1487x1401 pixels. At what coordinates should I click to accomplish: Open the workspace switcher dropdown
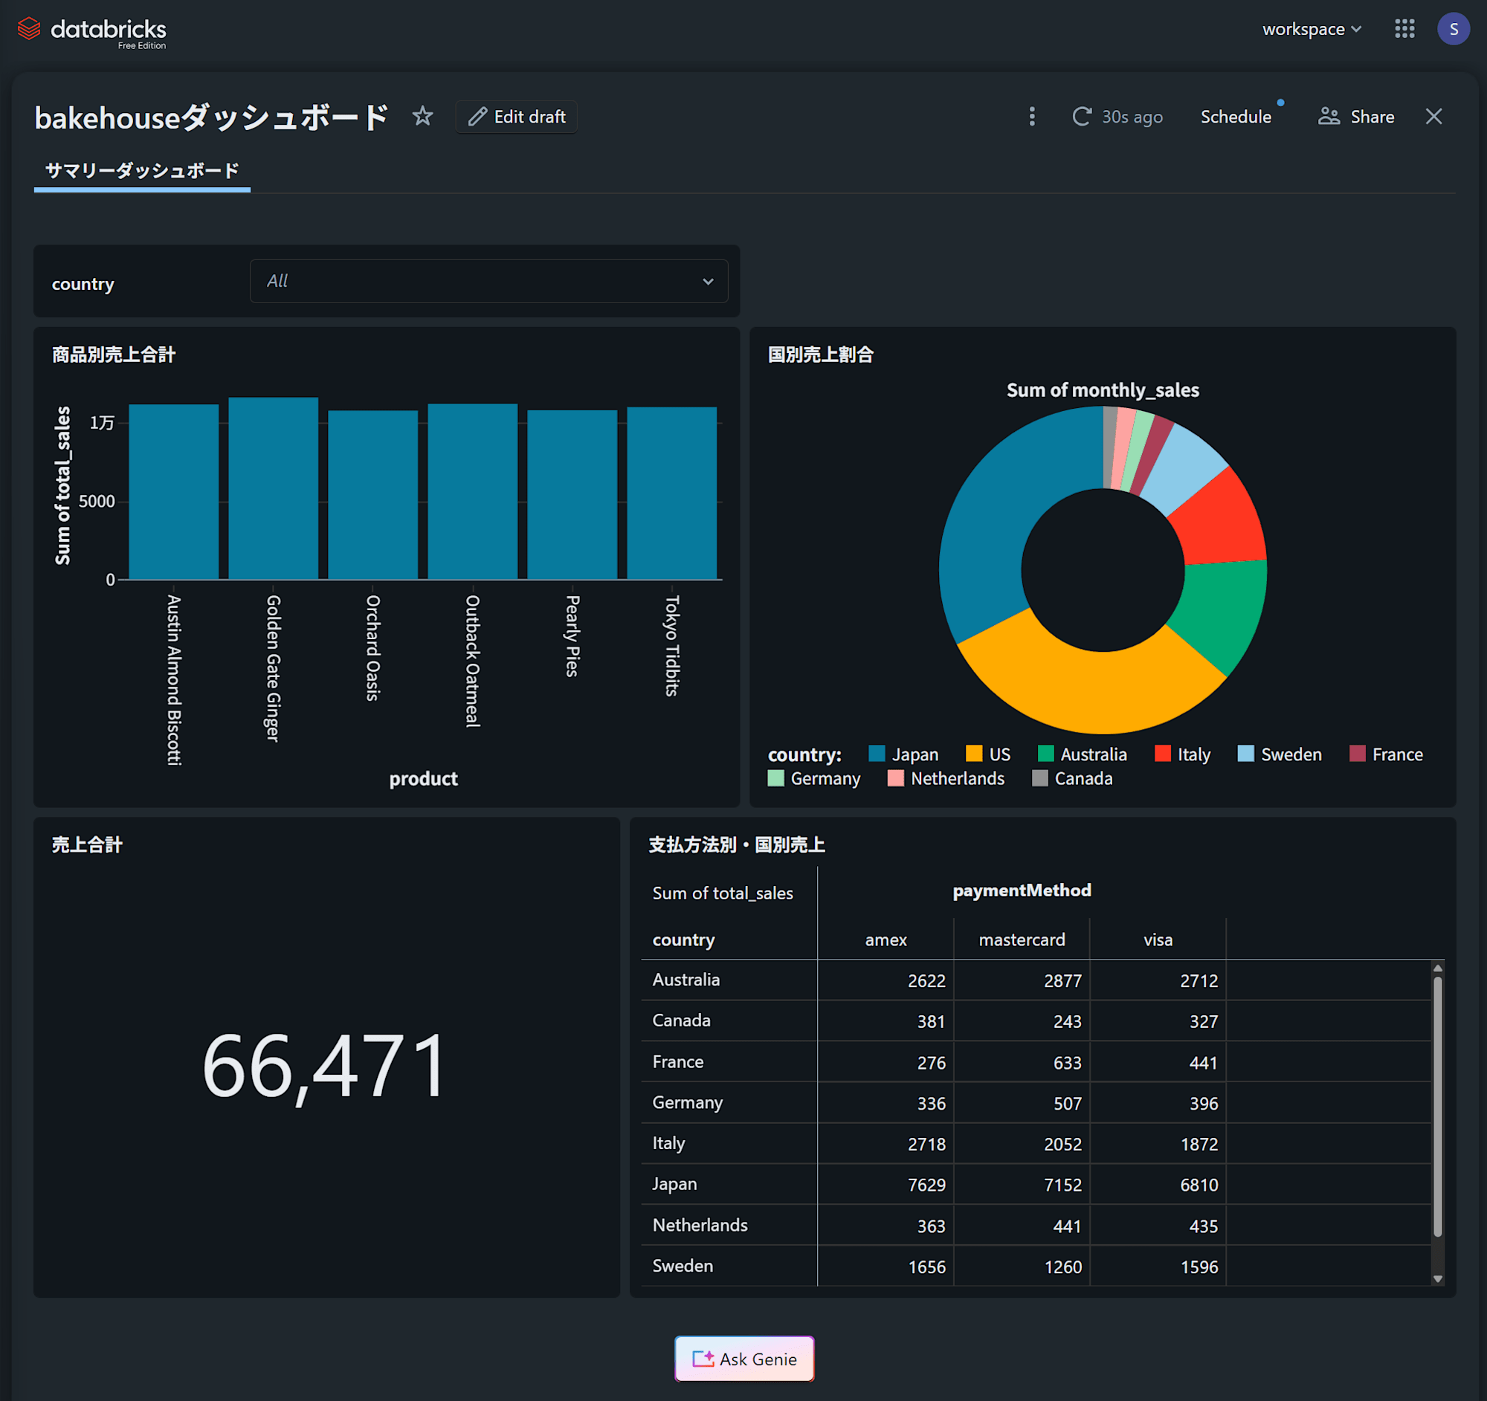click(x=1312, y=29)
